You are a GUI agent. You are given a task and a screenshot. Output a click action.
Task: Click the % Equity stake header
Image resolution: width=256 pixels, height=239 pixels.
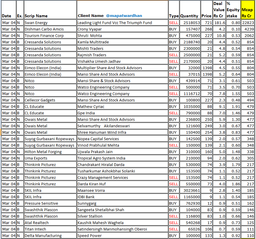(233, 10)
